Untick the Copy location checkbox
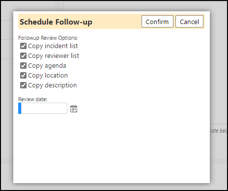 point(23,76)
